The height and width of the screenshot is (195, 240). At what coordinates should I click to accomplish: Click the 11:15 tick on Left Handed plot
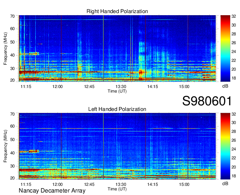coord(26,184)
